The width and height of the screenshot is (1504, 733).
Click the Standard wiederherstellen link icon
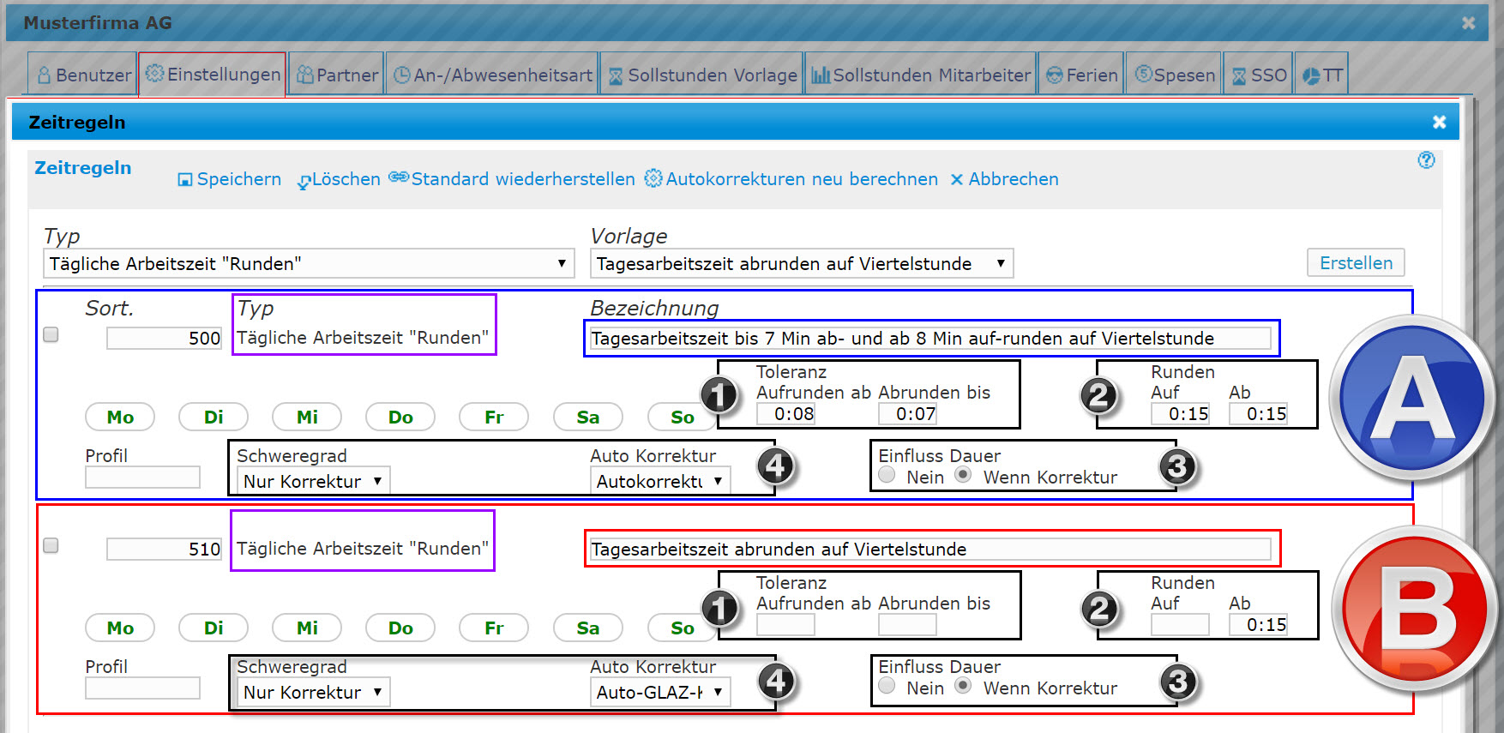[x=398, y=177]
